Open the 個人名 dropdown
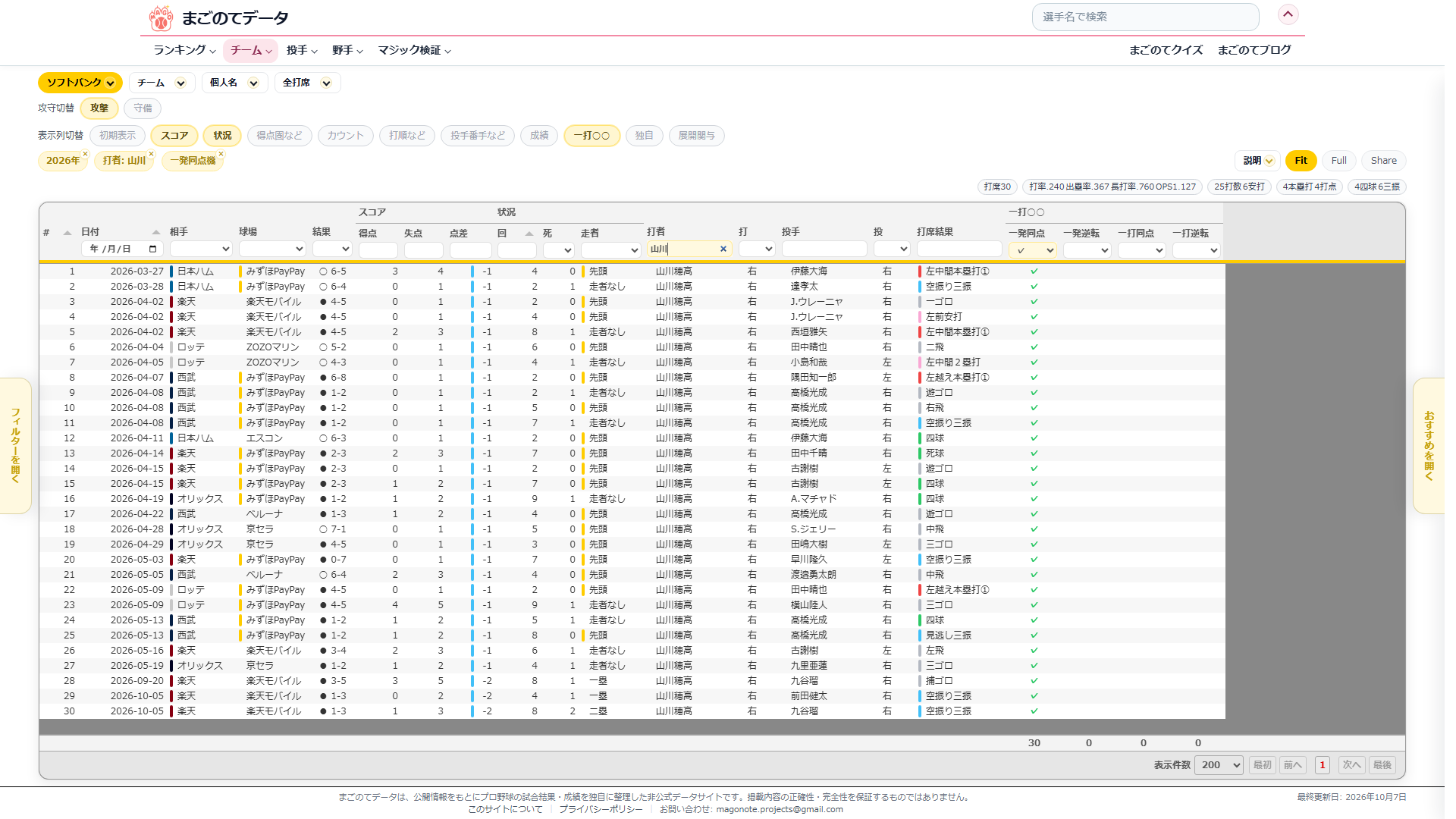This screenshot has width=1456, height=819. 234,83
